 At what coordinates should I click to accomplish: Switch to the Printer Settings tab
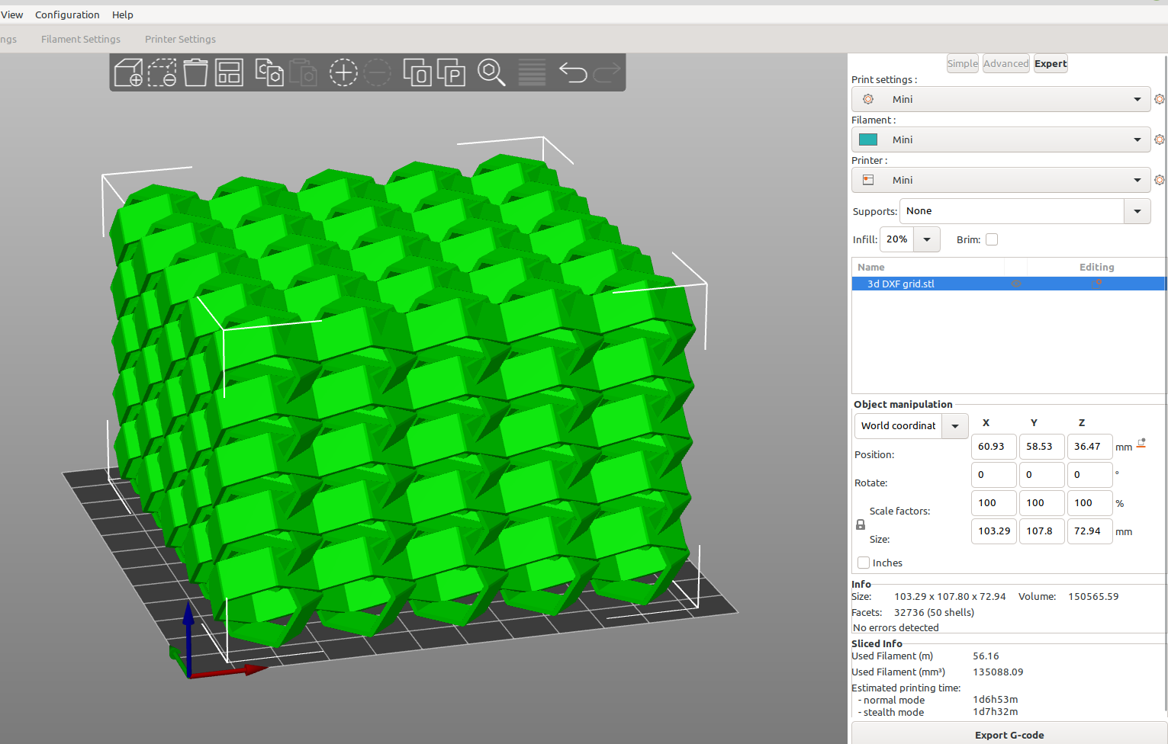point(180,39)
